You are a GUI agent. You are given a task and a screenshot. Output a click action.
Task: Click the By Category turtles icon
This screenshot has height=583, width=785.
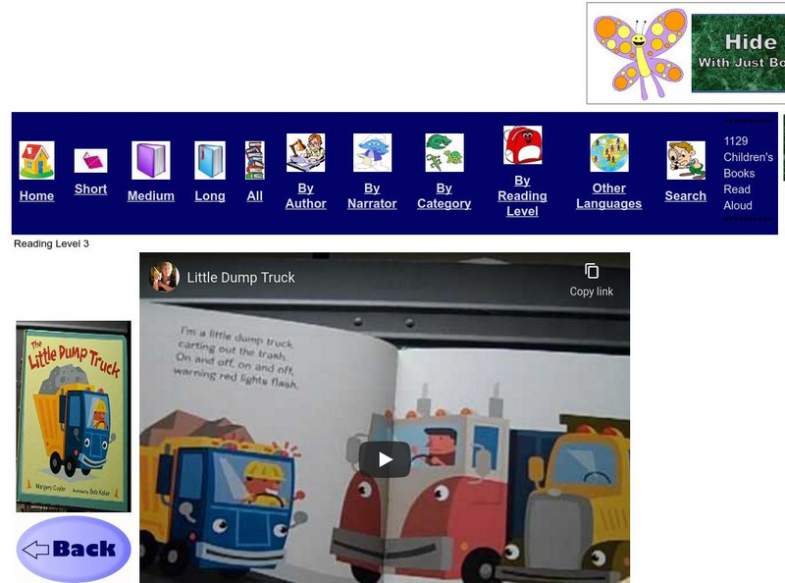coord(444,152)
